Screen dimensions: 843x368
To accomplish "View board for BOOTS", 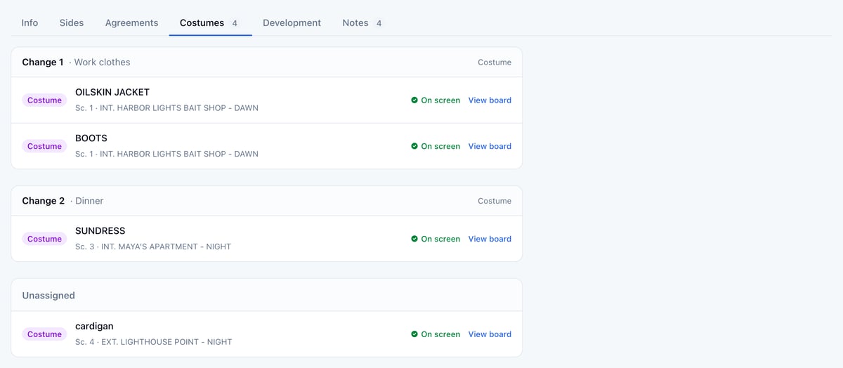I will [x=490, y=146].
